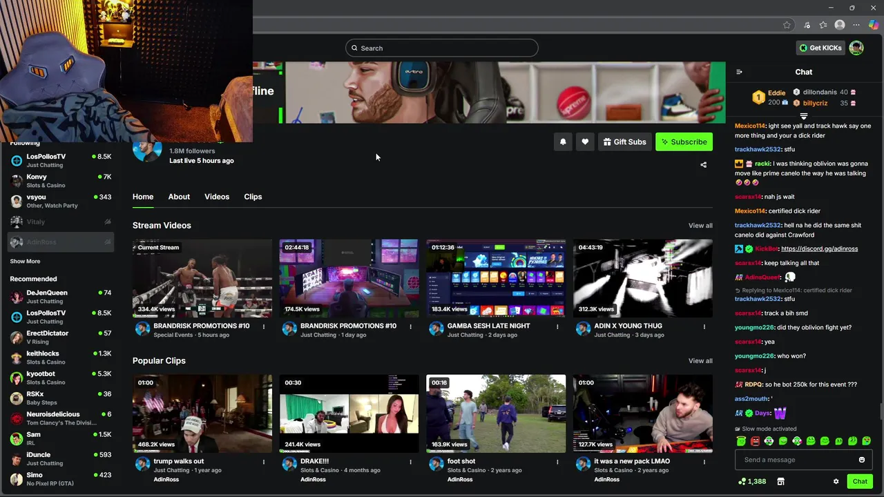This screenshot has width=884, height=497.
Task: Collapse the chat panel using the arrow icon
Action: pyautogui.click(x=739, y=72)
